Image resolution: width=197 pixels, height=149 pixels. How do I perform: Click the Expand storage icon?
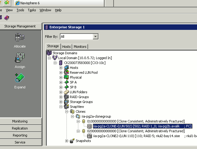pyautogui.click(x=20, y=78)
